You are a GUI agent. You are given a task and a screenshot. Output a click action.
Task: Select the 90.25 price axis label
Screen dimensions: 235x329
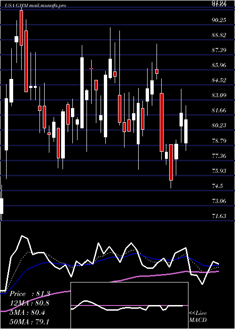pos(219,20)
